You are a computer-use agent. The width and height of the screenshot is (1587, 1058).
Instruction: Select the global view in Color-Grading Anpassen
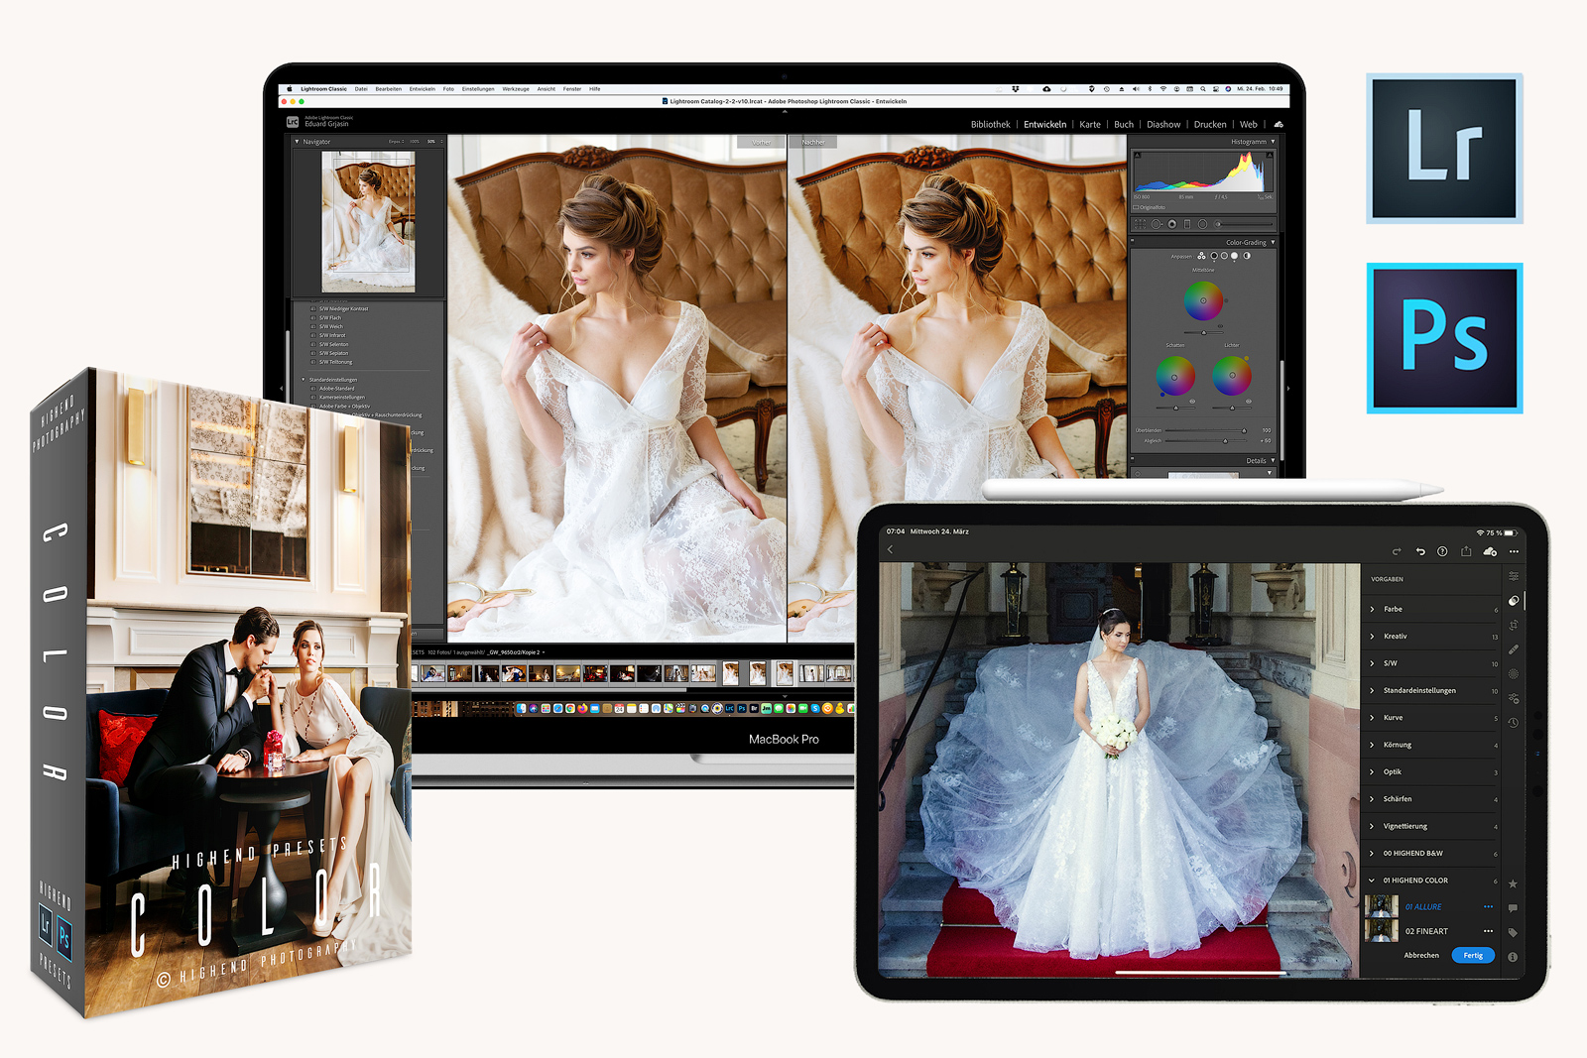[x=1247, y=256]
